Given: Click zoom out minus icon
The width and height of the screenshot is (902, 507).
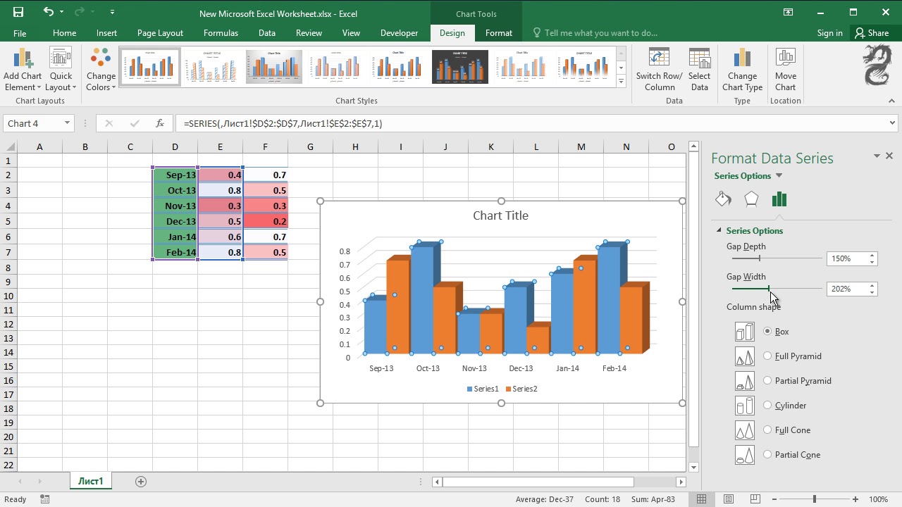Looking at the screenshot, I should [x=774, y=499].
